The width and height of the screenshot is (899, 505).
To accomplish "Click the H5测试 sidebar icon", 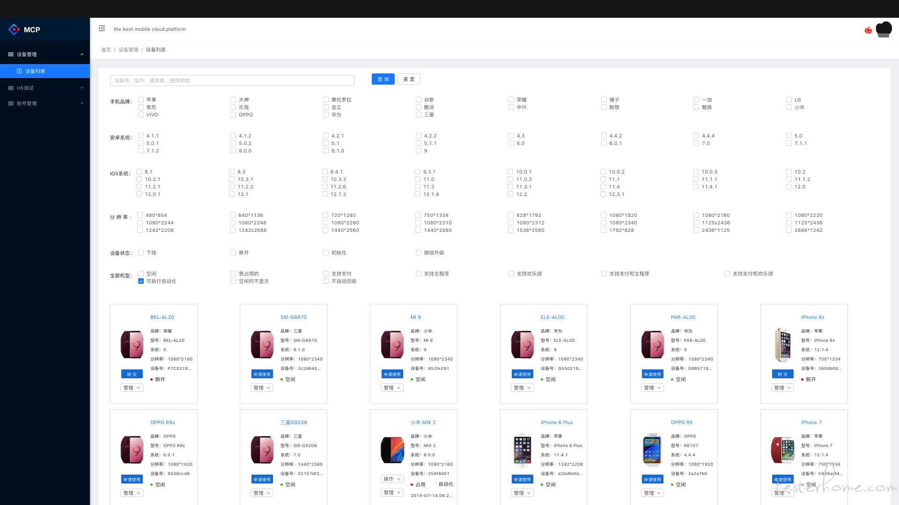I will (11, 88).
